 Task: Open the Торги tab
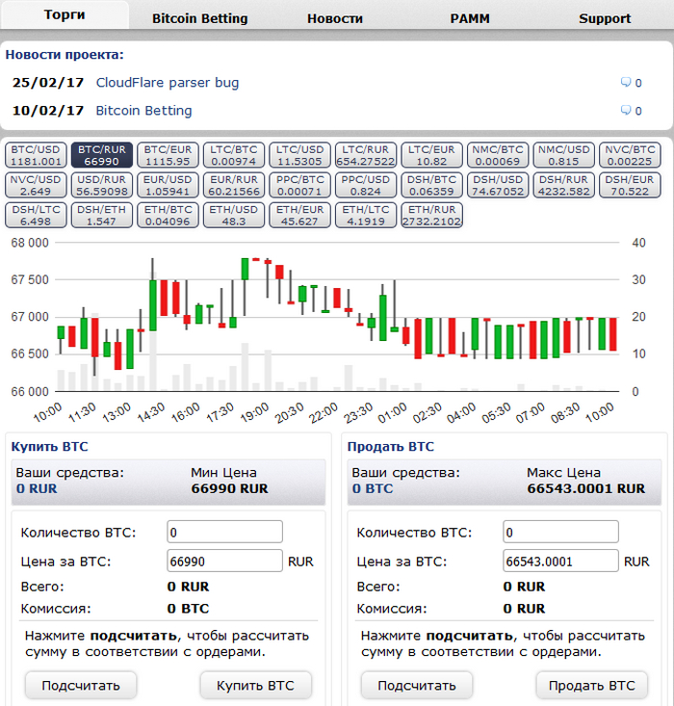tap(65, 14)
